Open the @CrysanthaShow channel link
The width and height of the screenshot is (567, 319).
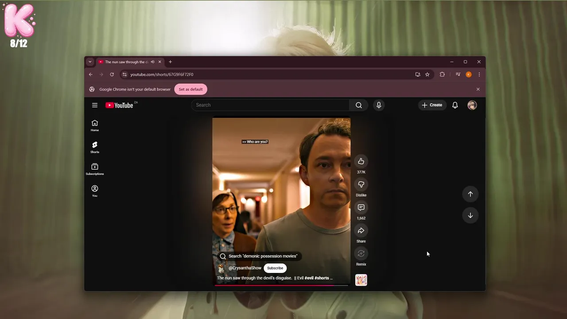245,268
